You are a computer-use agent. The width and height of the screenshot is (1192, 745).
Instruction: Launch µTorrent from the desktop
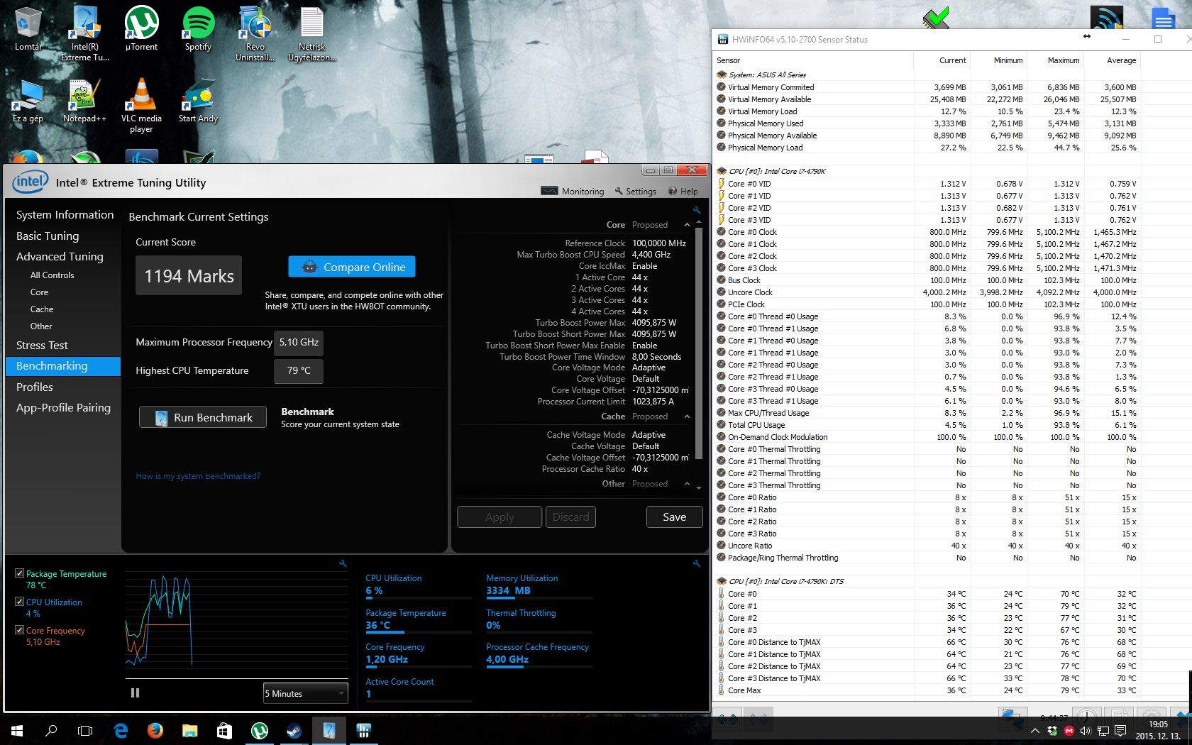click(141, 28)
